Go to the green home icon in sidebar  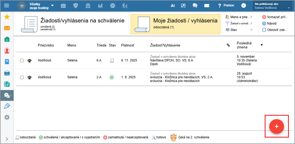click(x=7, y=39)
